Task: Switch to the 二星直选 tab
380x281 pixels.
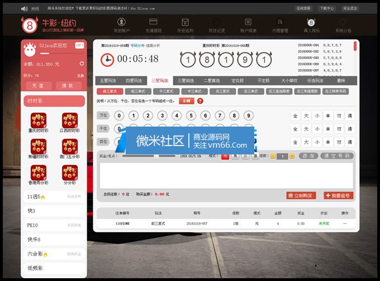Action: tap(212, 80)
